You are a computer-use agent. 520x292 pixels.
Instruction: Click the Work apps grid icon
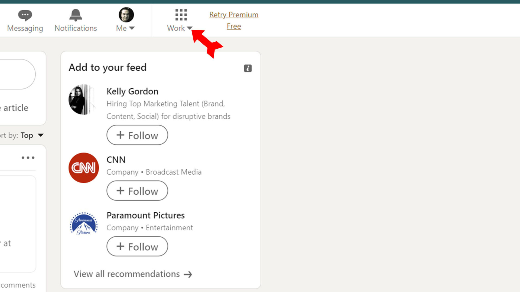[181, 15]
